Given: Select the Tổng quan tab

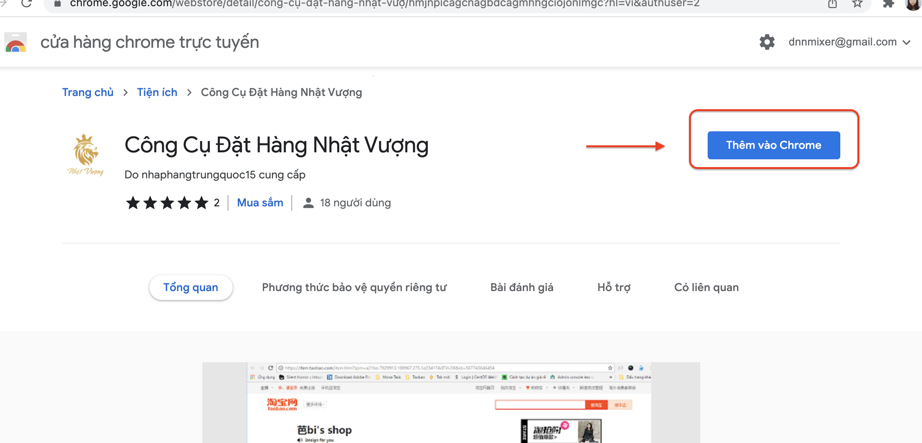Looking at the screenshot, I should click(x=191, y=288).
